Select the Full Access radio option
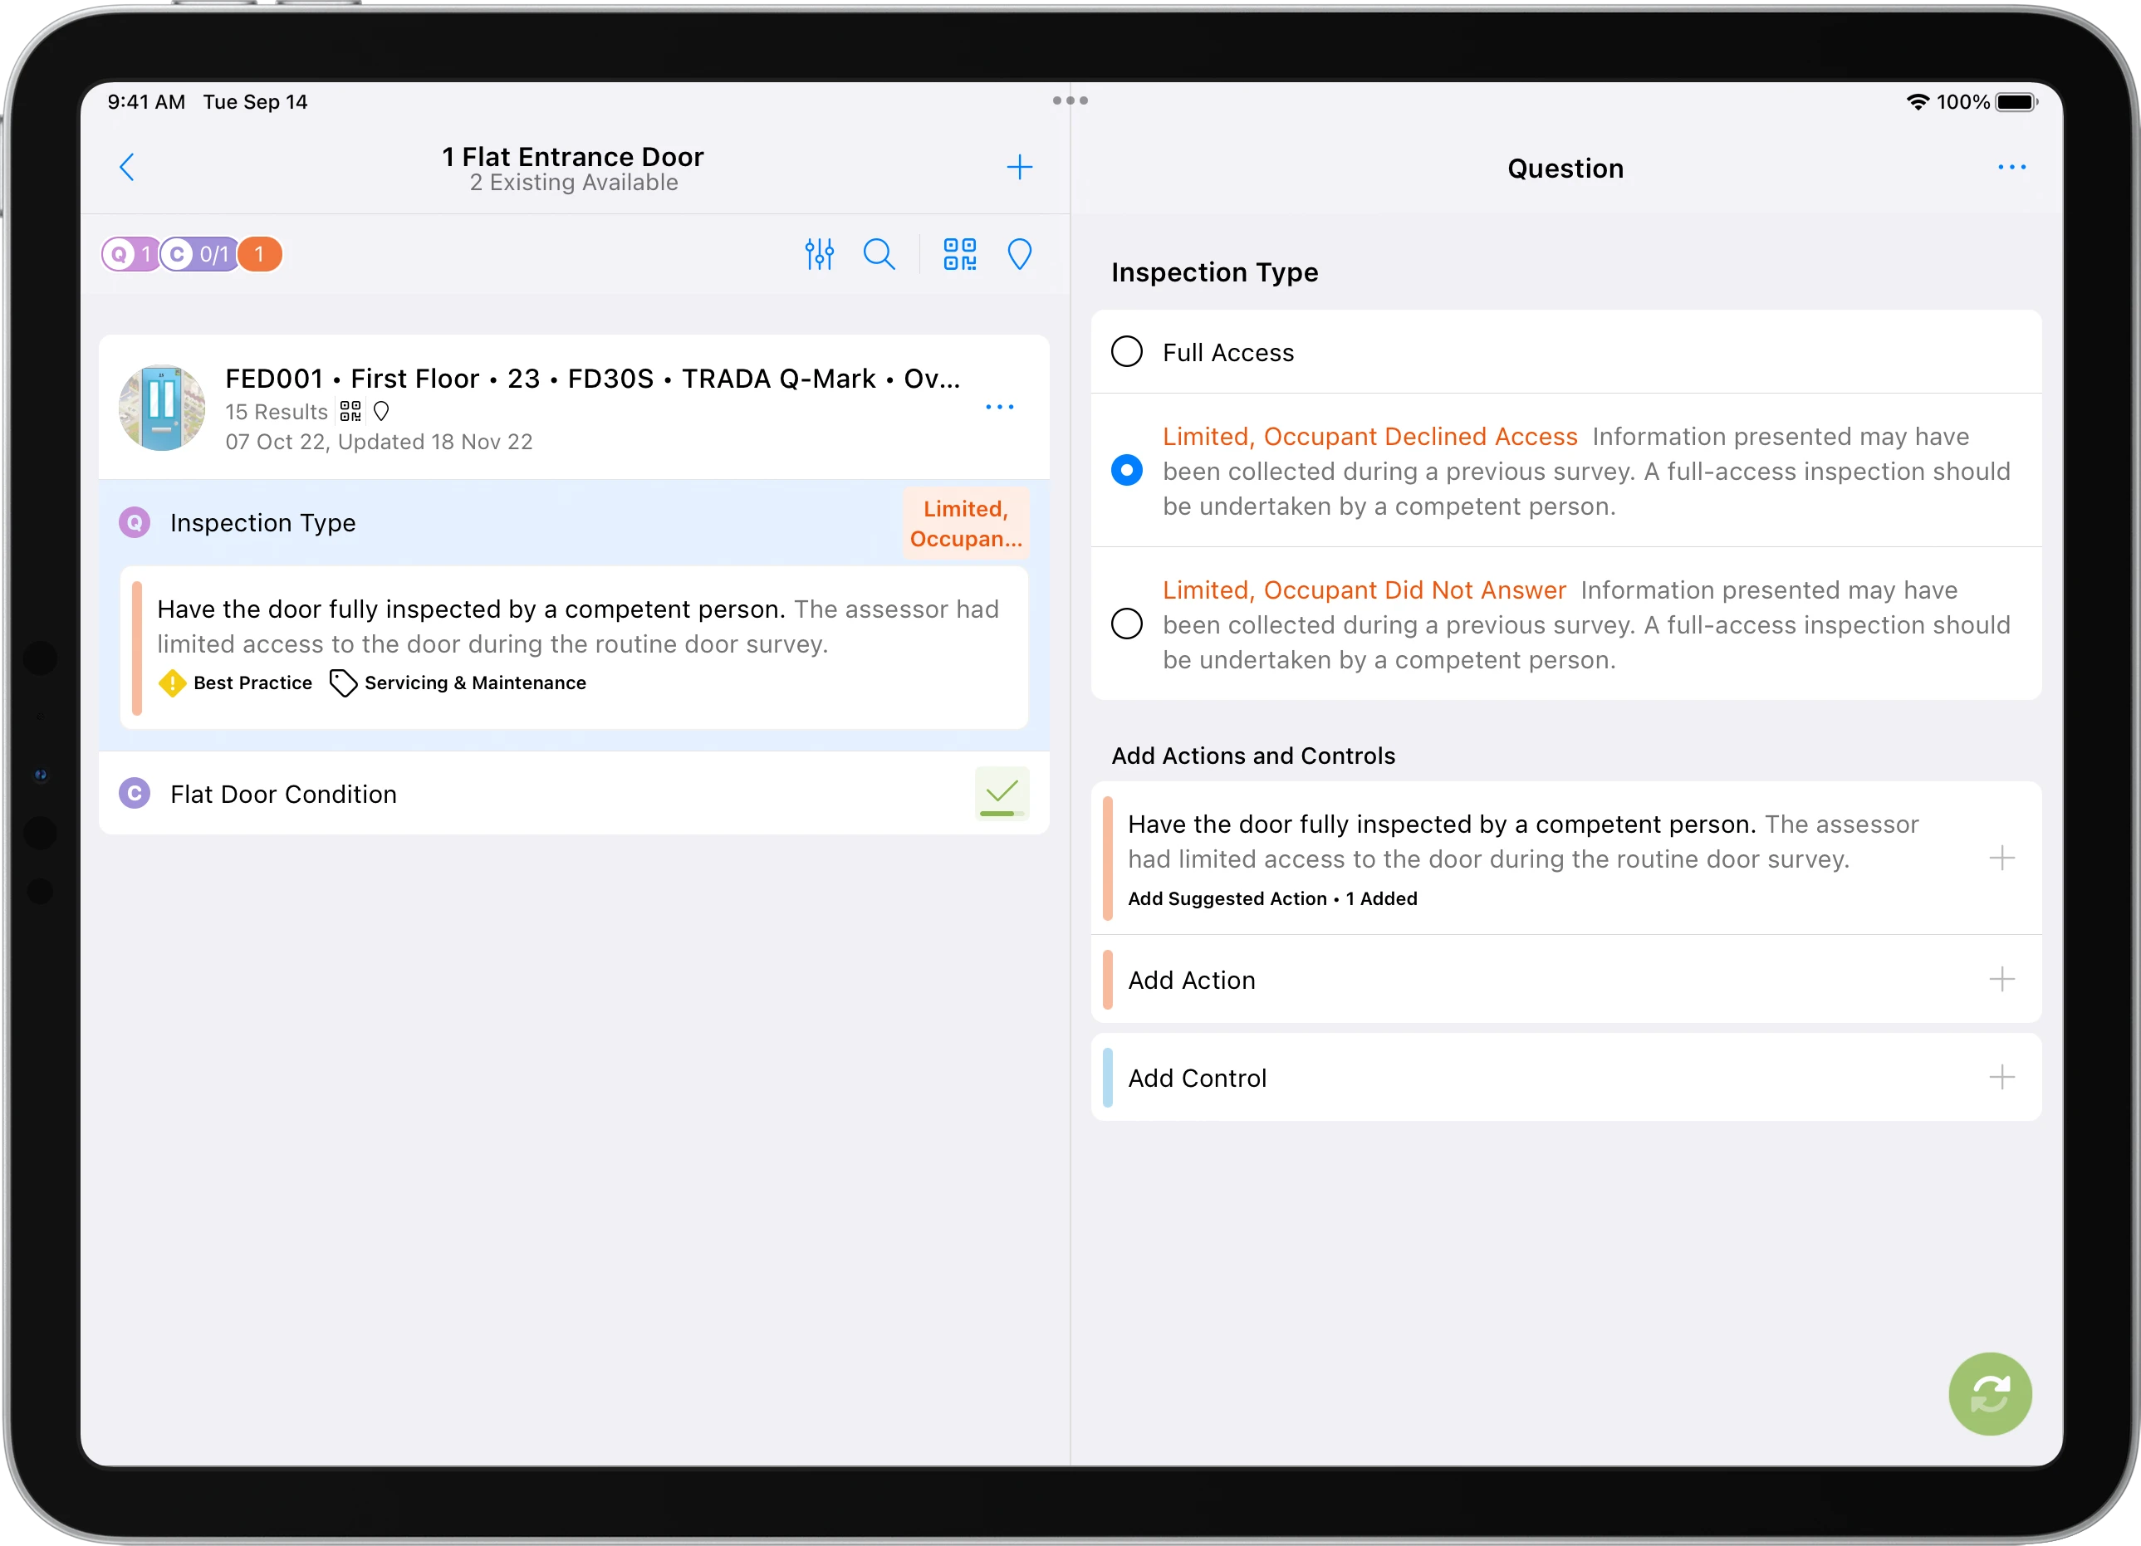2141x1546 pixels. coord(1126,351)
